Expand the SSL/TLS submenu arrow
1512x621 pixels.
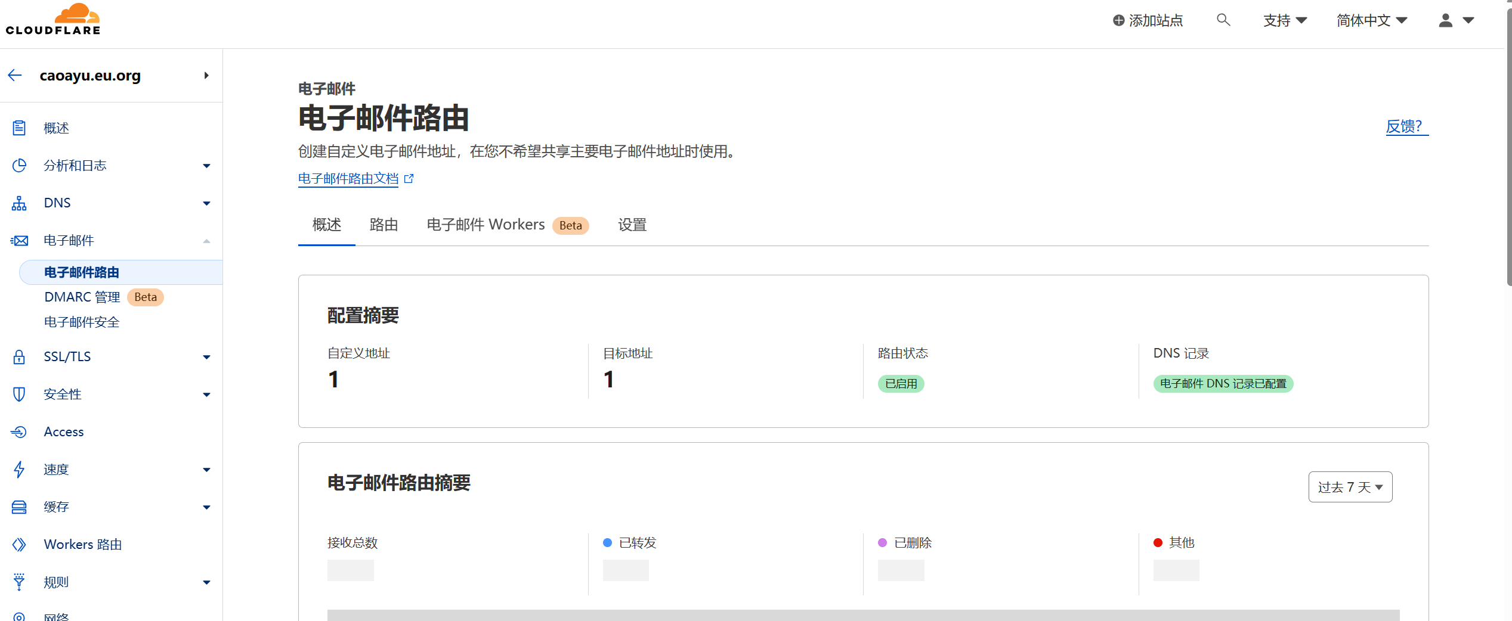click(206, 357)
